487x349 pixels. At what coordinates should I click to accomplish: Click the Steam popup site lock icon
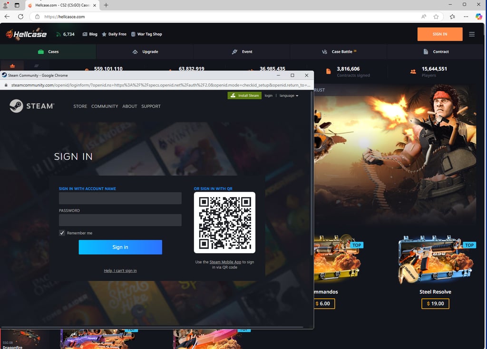[6, 85]
